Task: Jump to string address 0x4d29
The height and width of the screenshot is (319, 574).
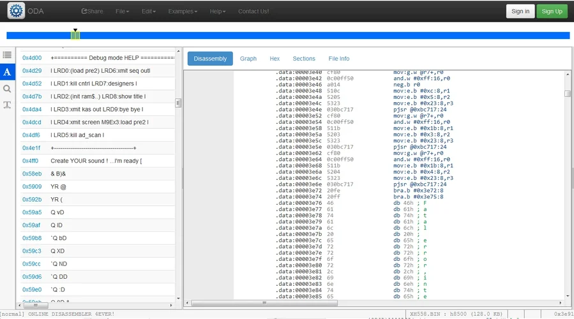Action: tap(32, 71)
